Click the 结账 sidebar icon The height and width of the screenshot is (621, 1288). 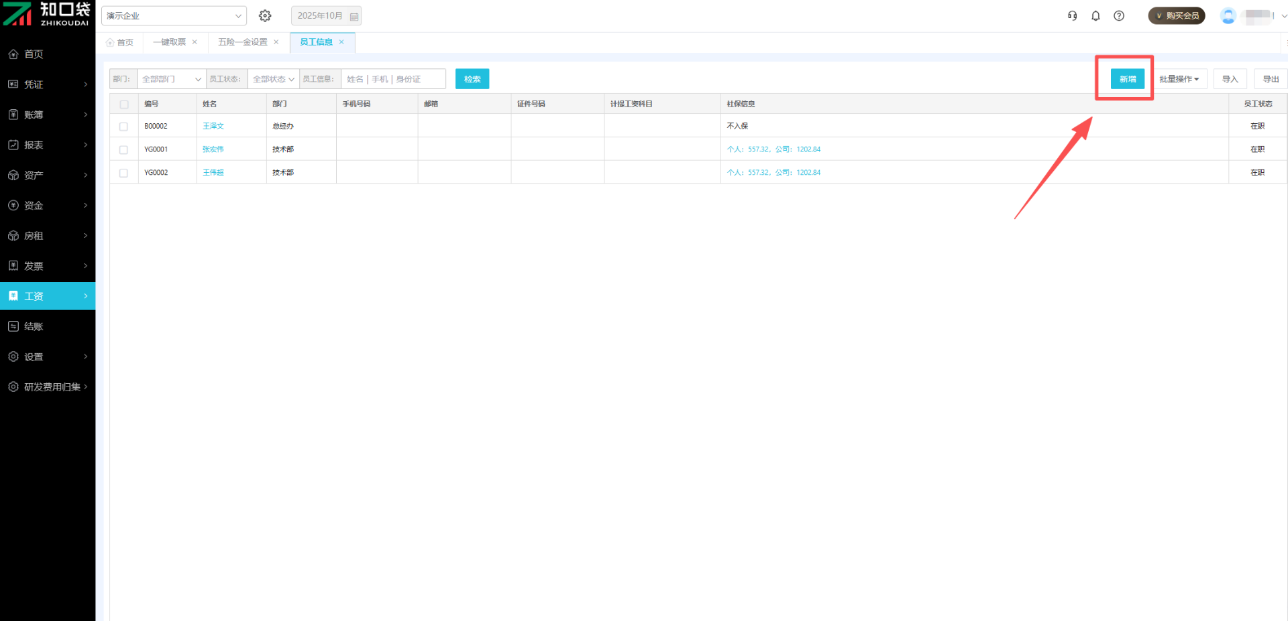pos(13,326)
